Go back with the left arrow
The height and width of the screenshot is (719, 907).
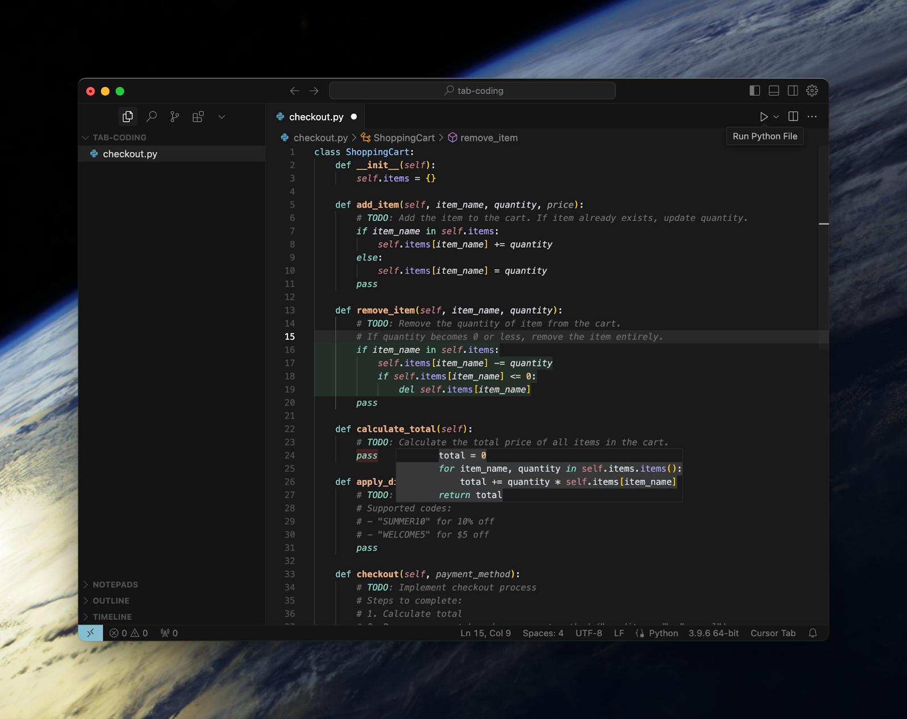295,91
